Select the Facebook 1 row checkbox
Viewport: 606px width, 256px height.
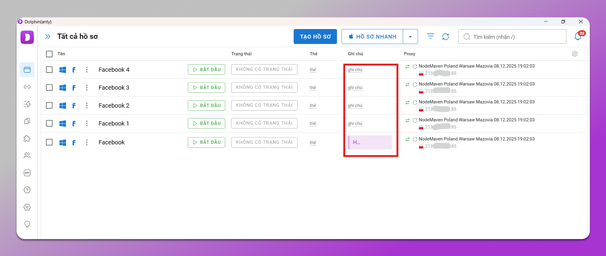(49, 123)
